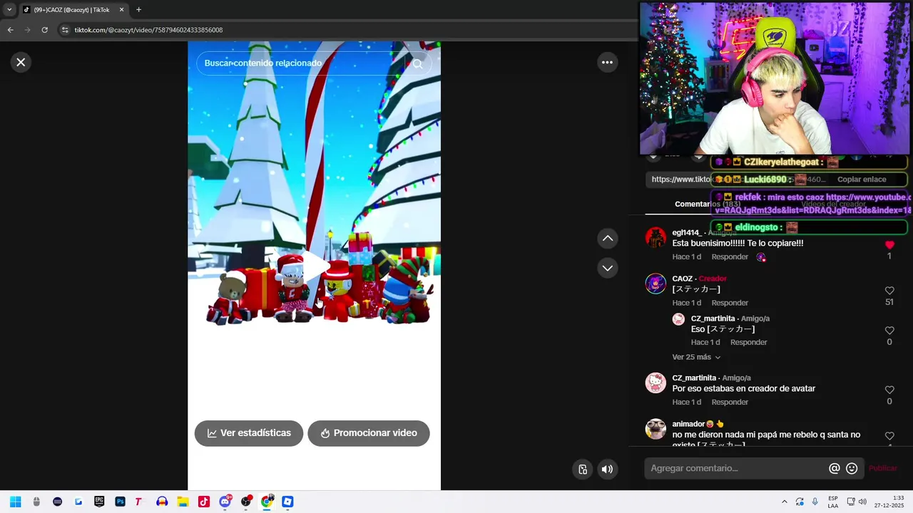Go to next video with down arrow
This screenshot has height=513, width=913.
[x=607, y=268]
